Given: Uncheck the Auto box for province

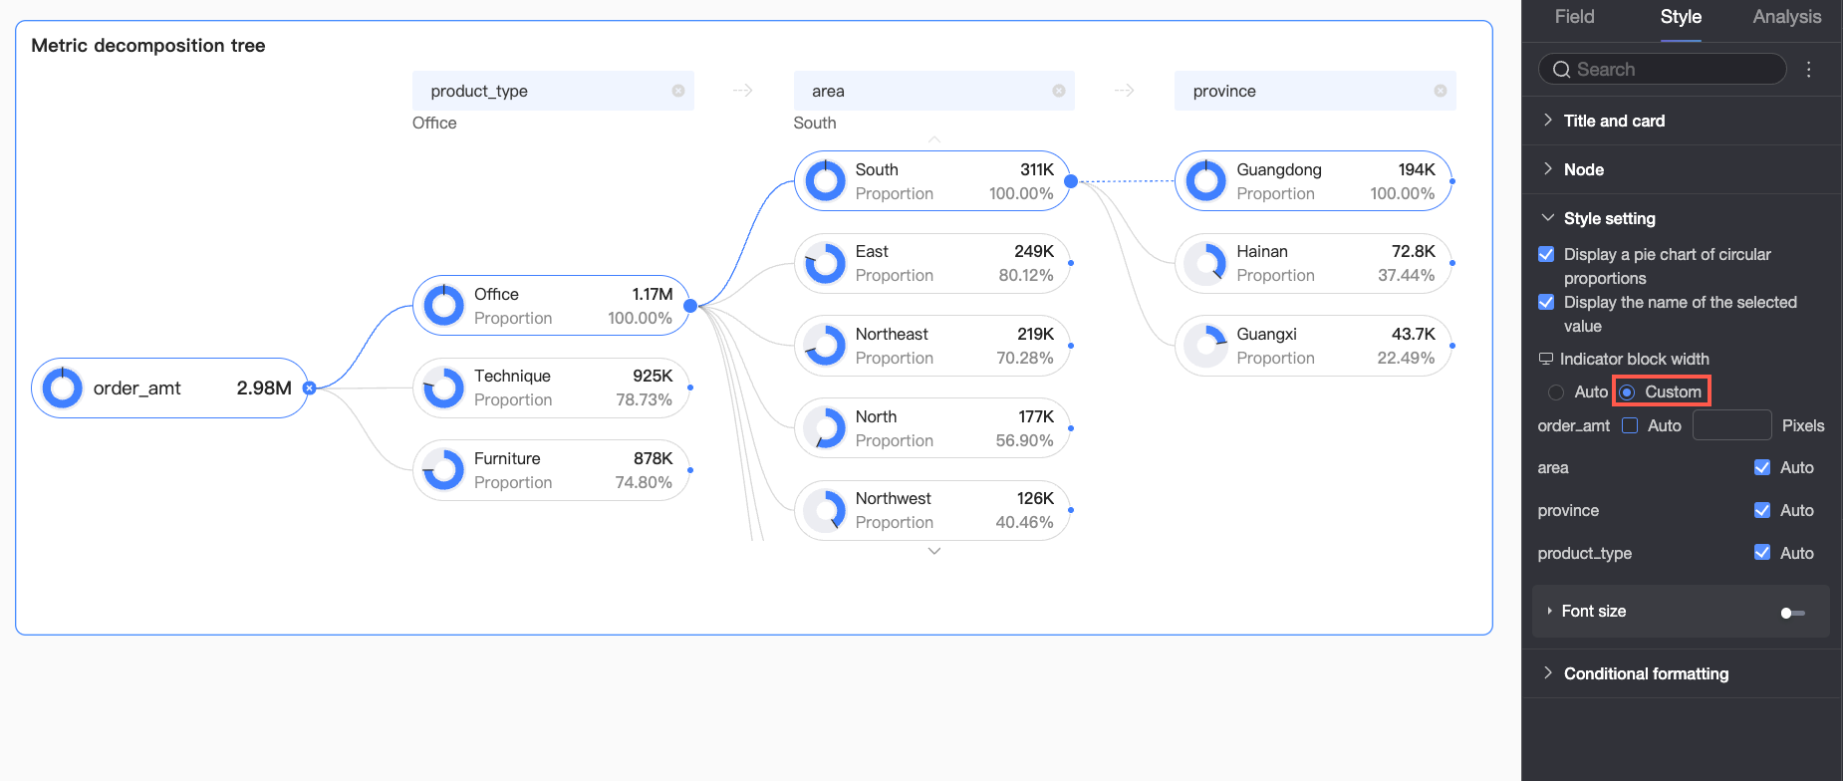Looking at the screenshot, I should 1762,510.
